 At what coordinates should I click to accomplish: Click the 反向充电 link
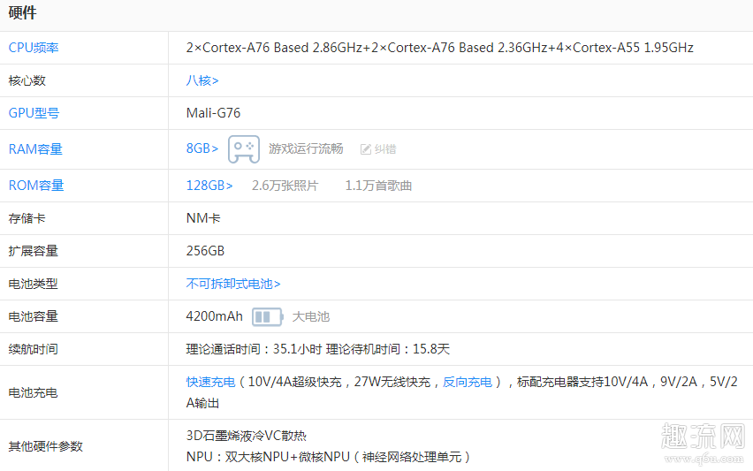[468, 382]
